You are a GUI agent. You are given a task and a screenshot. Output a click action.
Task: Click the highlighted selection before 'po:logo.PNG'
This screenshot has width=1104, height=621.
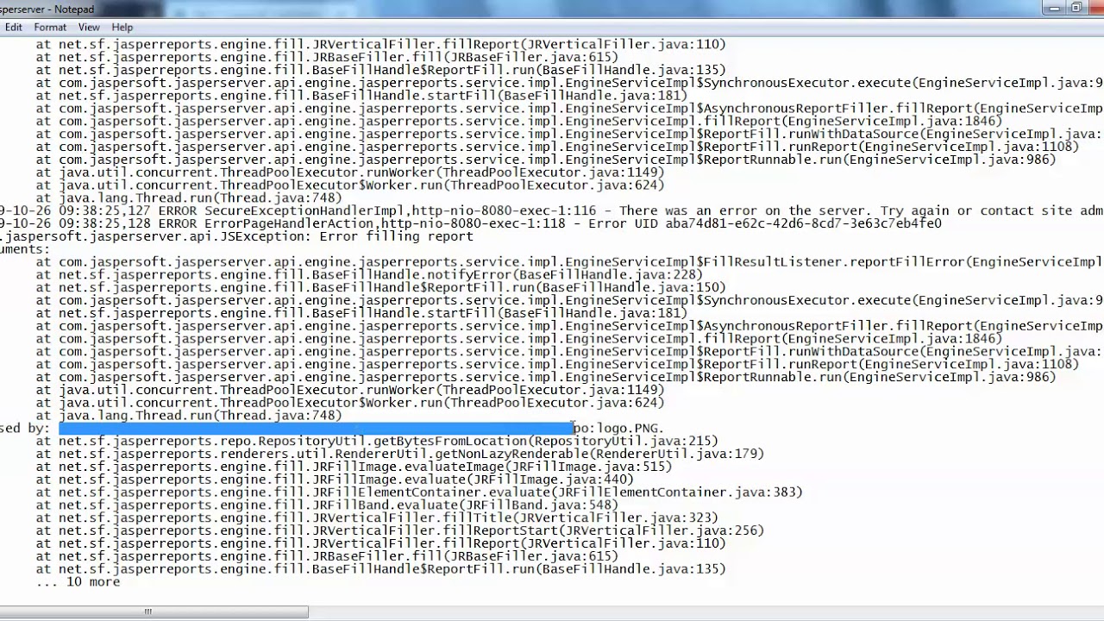[x=316, y=428]
